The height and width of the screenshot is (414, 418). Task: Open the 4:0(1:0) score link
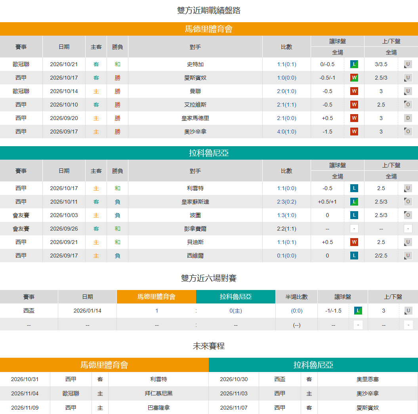286,132
